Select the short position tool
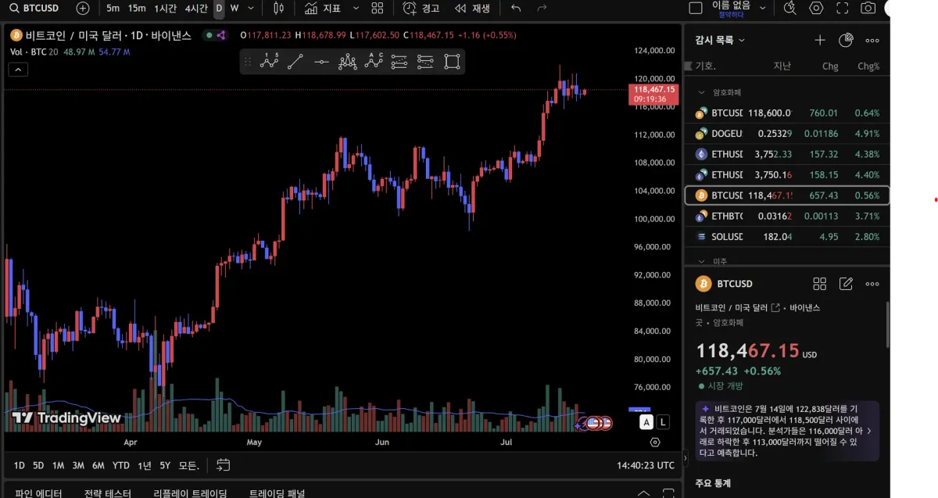 pos(425,61)
